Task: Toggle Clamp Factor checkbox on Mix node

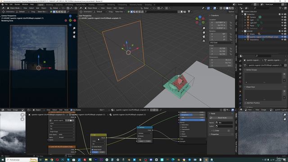Action: click(92, 149)
